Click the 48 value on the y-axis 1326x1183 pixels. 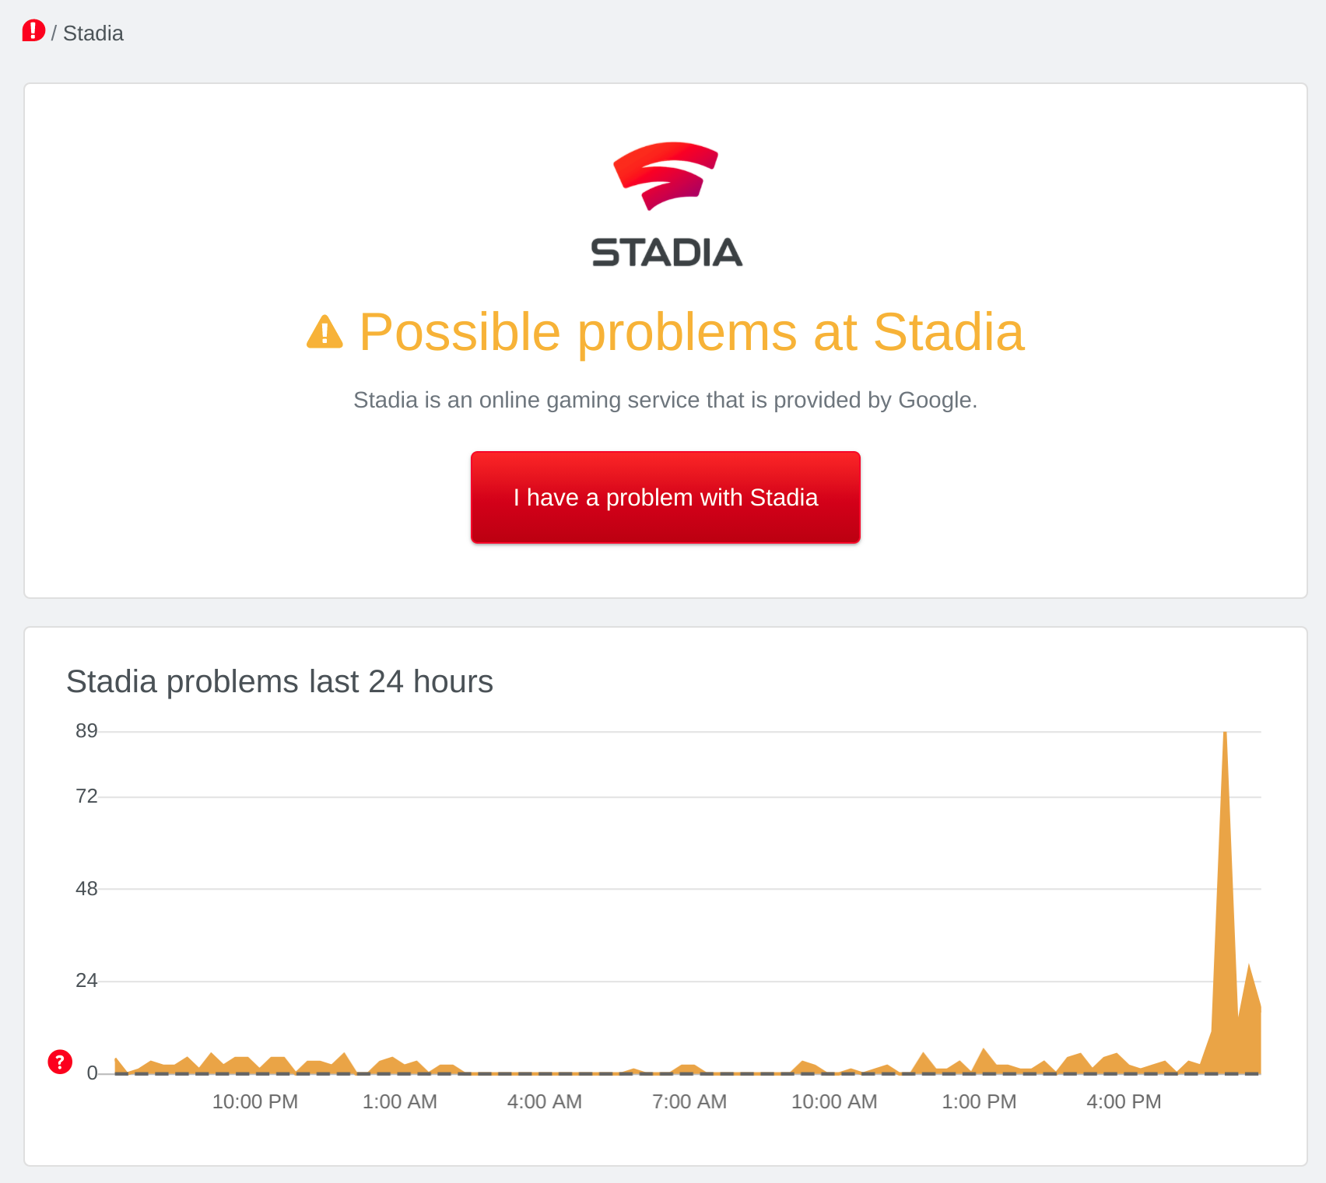pos(86,888)
